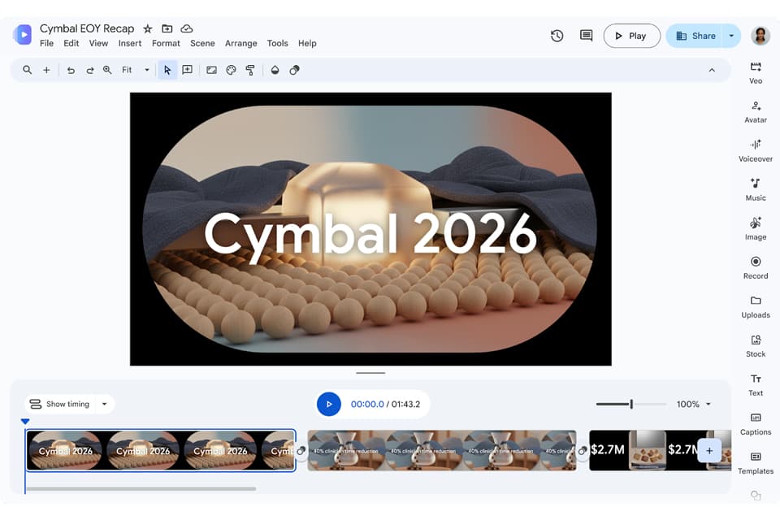Open the comments panel icon
The width and height of the screenshot is (780, 520).
click(586, 36)
